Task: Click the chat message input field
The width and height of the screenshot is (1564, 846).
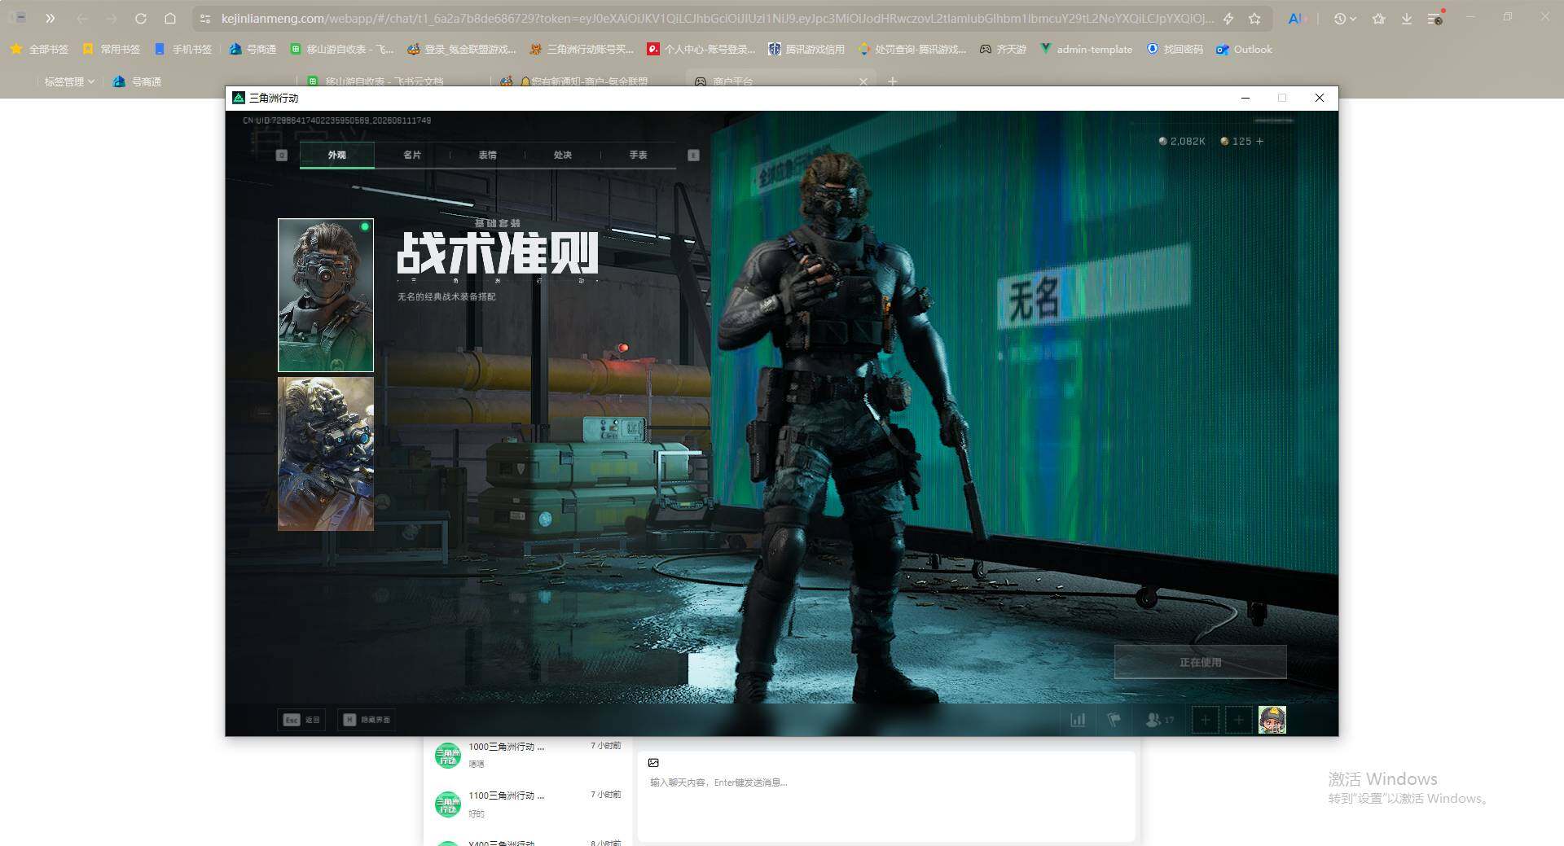Action: click(x=886, y=806)
